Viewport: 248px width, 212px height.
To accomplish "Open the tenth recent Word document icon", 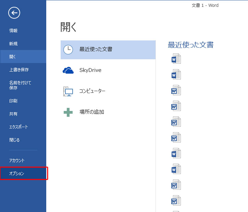I will click(x=176, y=200).
